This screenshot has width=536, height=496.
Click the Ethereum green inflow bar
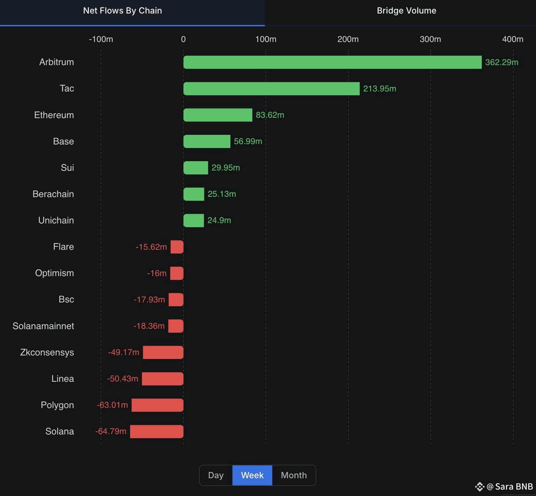click(218, 115)
